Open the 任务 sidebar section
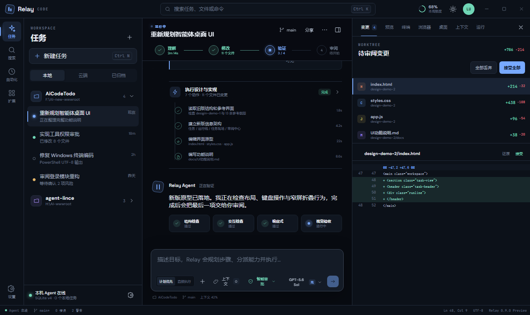The image size is (530, 315). tap(12, 31)
